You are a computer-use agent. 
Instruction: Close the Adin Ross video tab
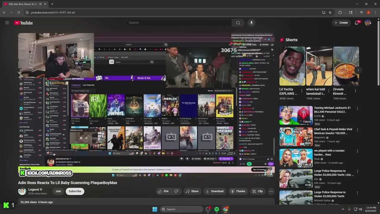(x=45, y=4)
